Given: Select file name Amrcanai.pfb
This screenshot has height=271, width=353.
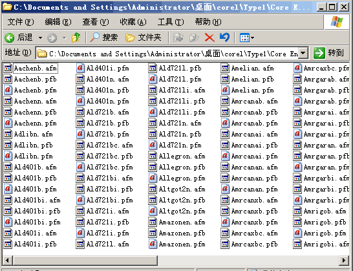Looking at the screenshot, I should point(254,146).
